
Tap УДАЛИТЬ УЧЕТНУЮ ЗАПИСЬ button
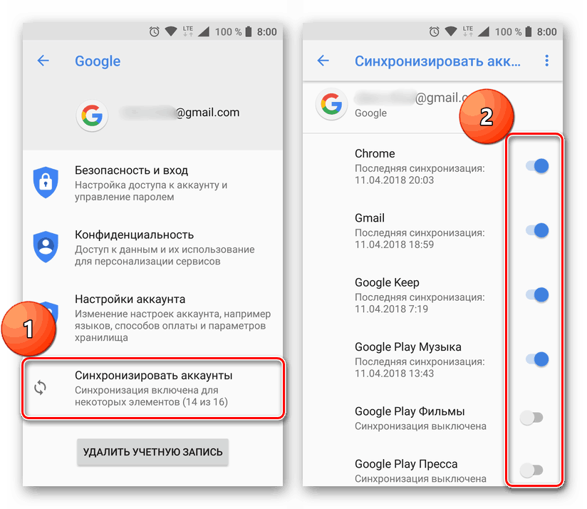pos(152,452)
